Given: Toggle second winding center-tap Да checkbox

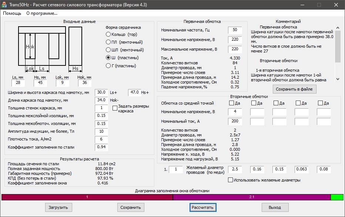Looking at the screenshot, I should click(254, 103).
